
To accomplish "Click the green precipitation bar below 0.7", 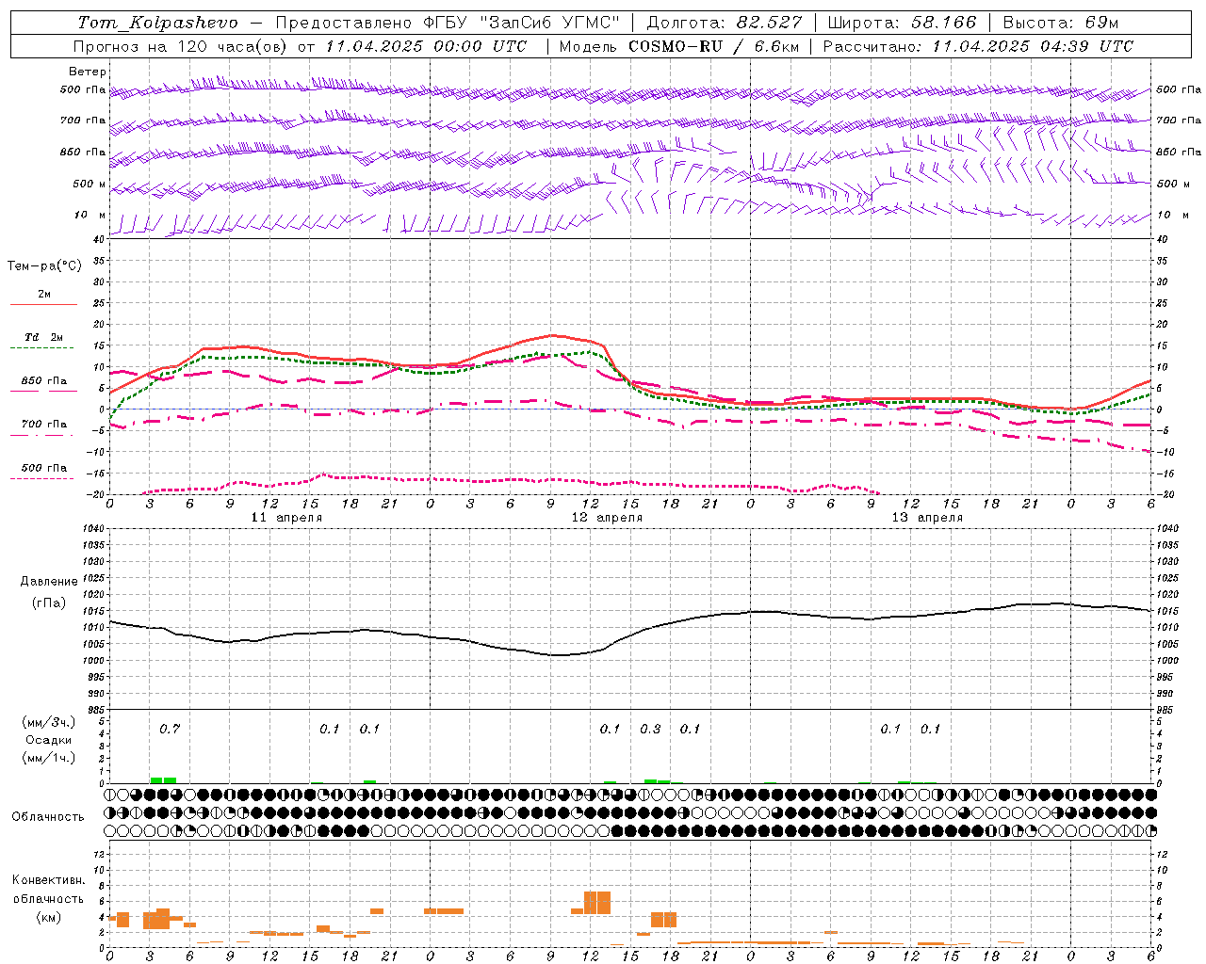I will [x=163, y=779].
